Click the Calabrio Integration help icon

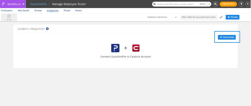(x=47, y=29)
